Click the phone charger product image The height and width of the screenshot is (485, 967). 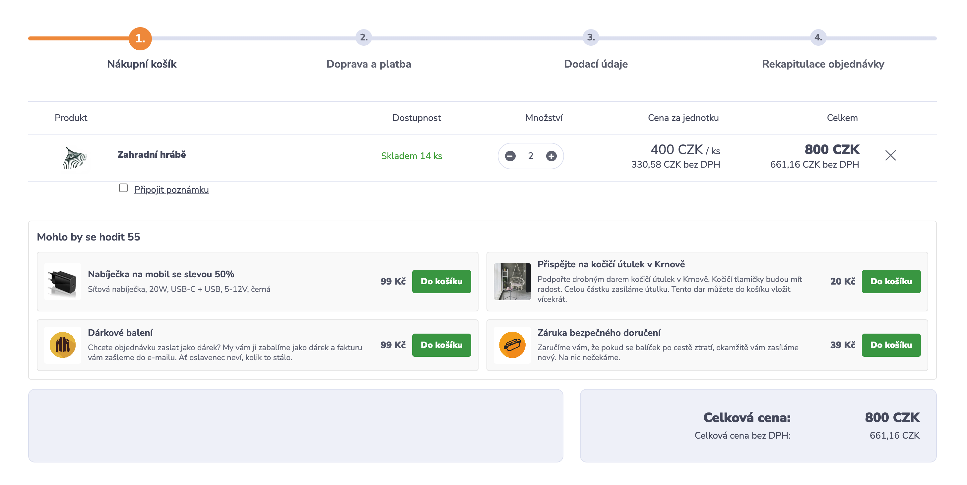(62, 281)
